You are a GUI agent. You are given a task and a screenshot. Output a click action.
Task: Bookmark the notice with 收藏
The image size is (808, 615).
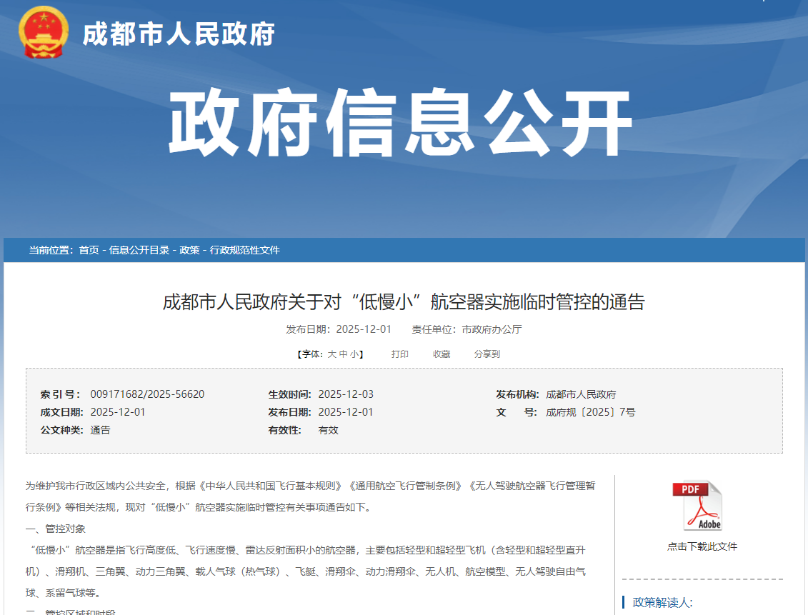point(442,354)
